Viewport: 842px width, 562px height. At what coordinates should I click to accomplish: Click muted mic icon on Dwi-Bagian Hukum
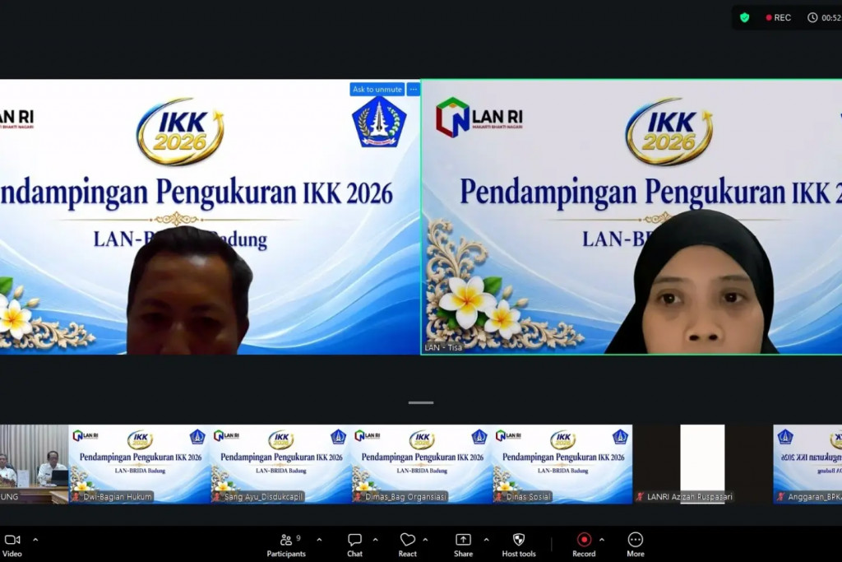click(76, 497)
